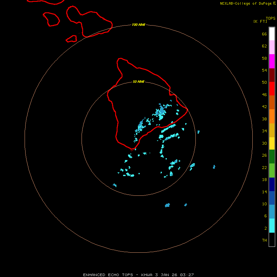Click the '42' legend value
Screen dimensions: 277x277
click(264, 107)
